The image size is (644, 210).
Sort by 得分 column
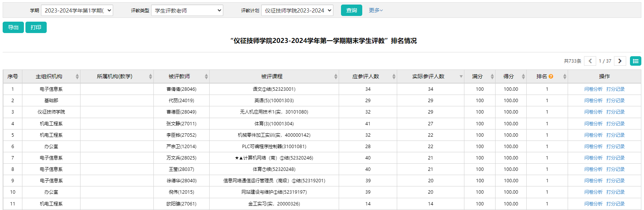click(523, 77)
